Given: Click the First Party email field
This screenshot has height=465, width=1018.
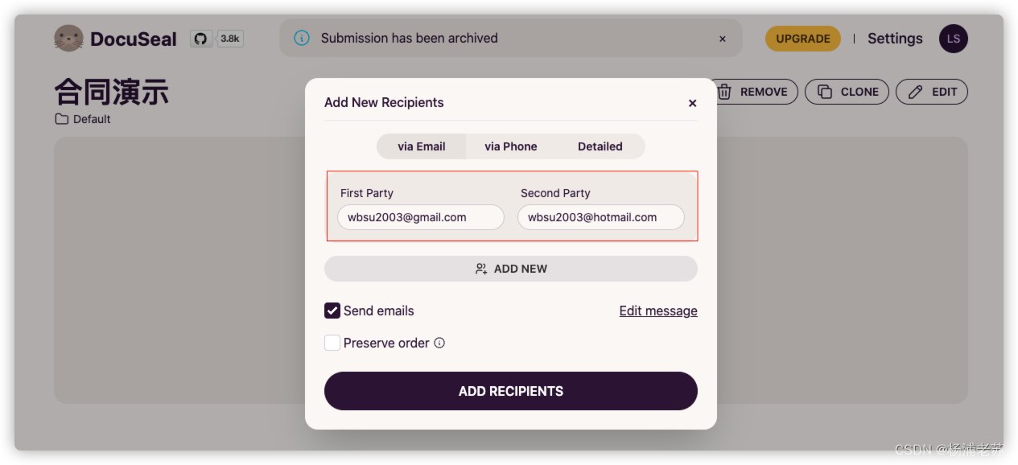Looking at the screenshot, I should (x=421, y=217).
